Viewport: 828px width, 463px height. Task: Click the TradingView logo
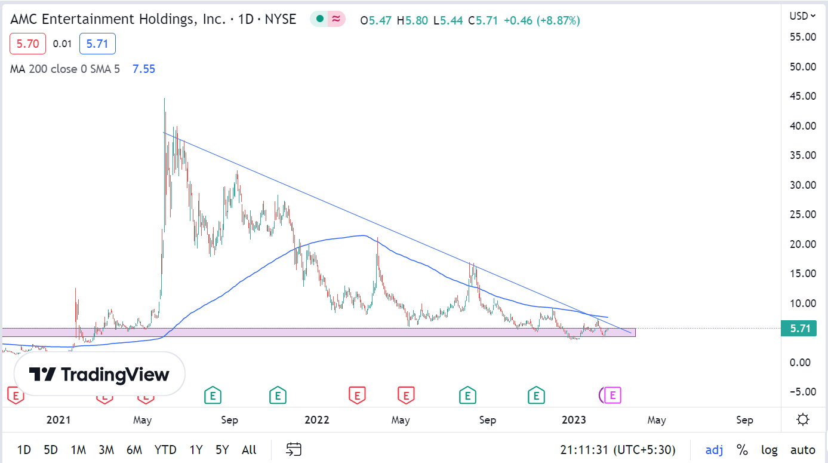click(100, 375)
